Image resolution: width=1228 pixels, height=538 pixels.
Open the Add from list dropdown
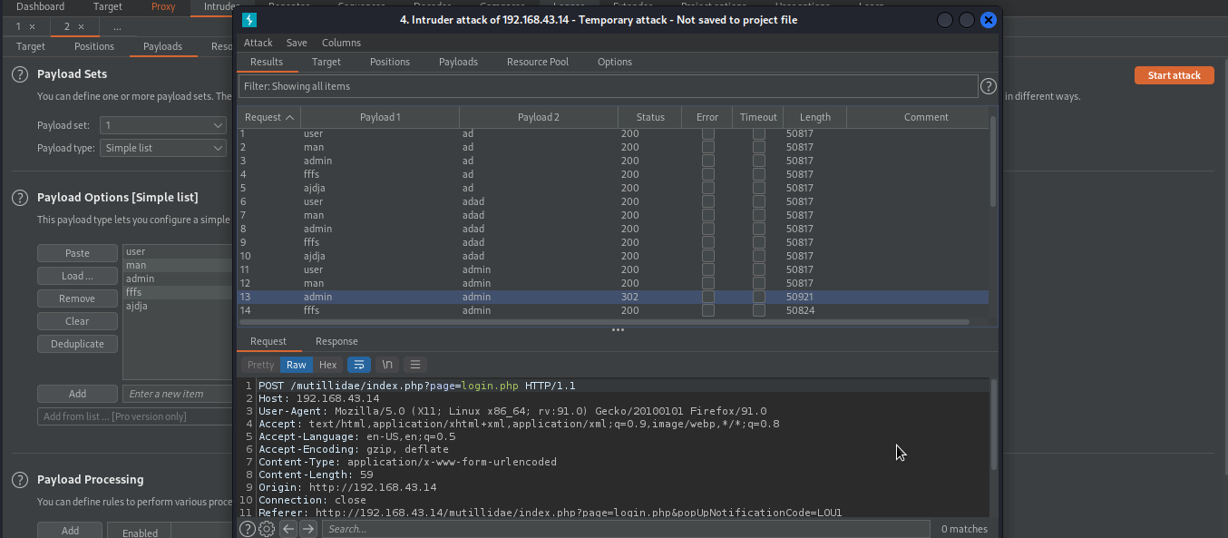coord(136,416)
